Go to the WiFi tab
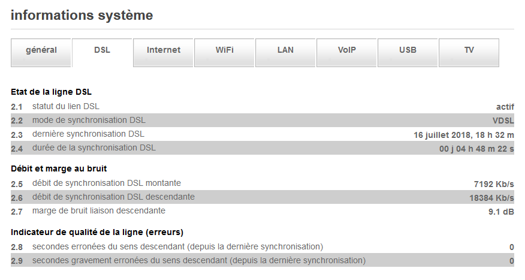Screen dimensions: 525x280 click(x=225, y=50)
